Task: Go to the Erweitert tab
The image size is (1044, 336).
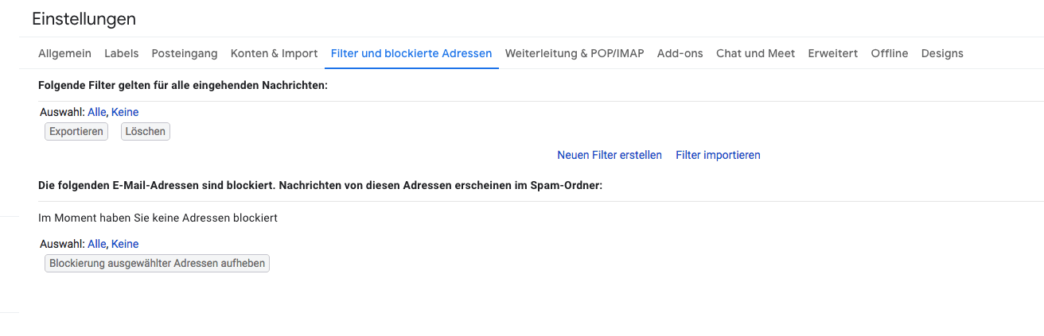Action: pyautogui.click(x=832, y=53)
